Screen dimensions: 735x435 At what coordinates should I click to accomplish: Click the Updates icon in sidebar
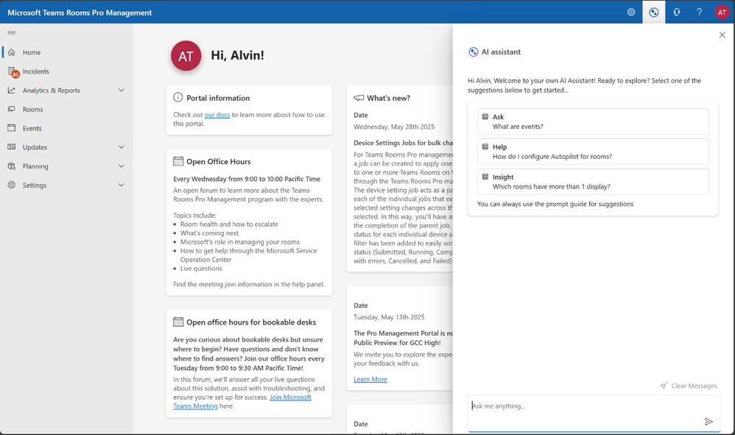(12, 147)
